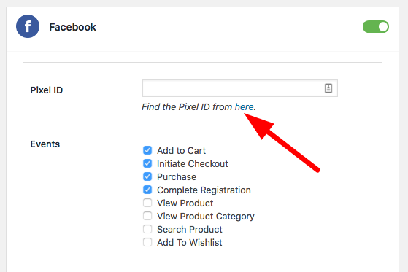The width and height of the screenshot is (408, 272).
Task: Click the 'Pixel ID' field label
Action: [x=46, y=90]
